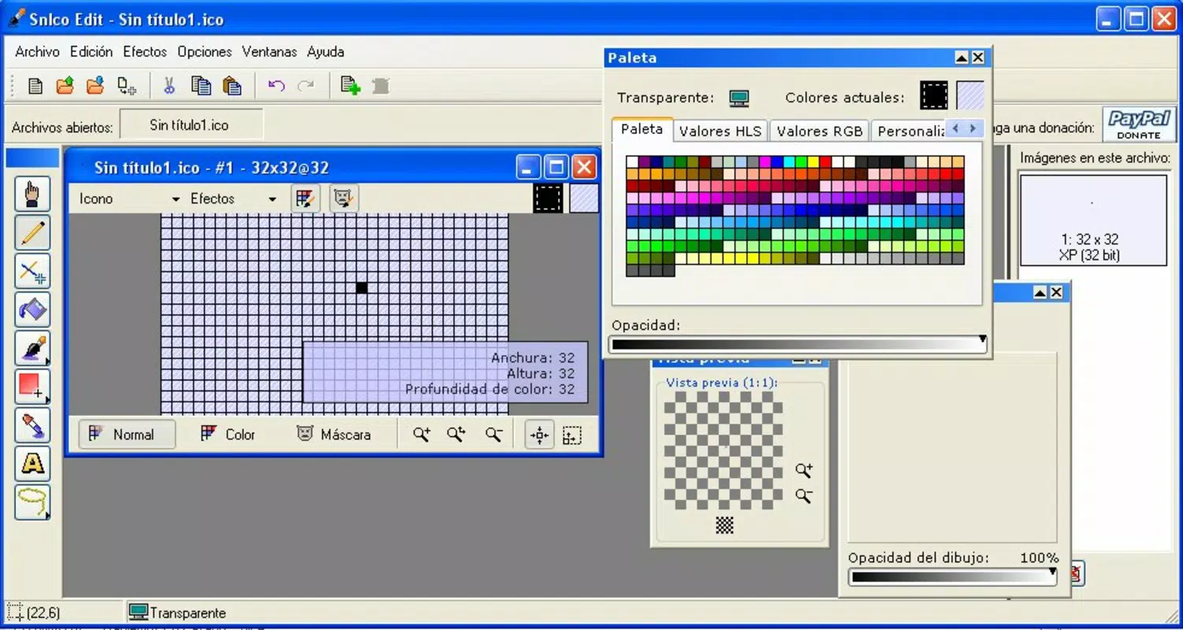Collapse the Paleta panel with its arrow
The width and height of the screenshot is (1183, 630).
pos(962,57)
